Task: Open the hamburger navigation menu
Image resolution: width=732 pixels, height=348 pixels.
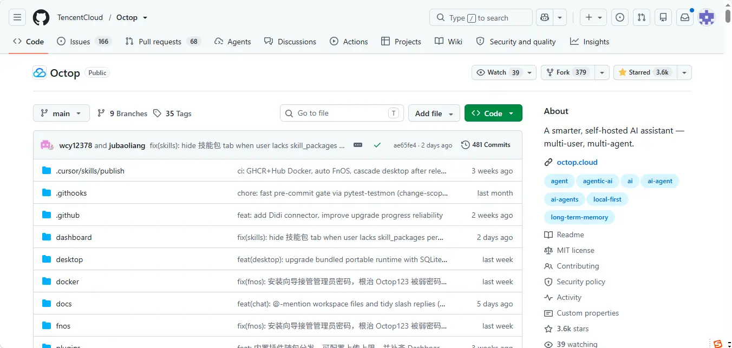Action: point(17,17)
